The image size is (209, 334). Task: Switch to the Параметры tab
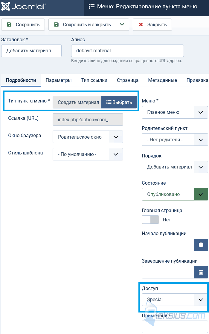click(59, 80)
